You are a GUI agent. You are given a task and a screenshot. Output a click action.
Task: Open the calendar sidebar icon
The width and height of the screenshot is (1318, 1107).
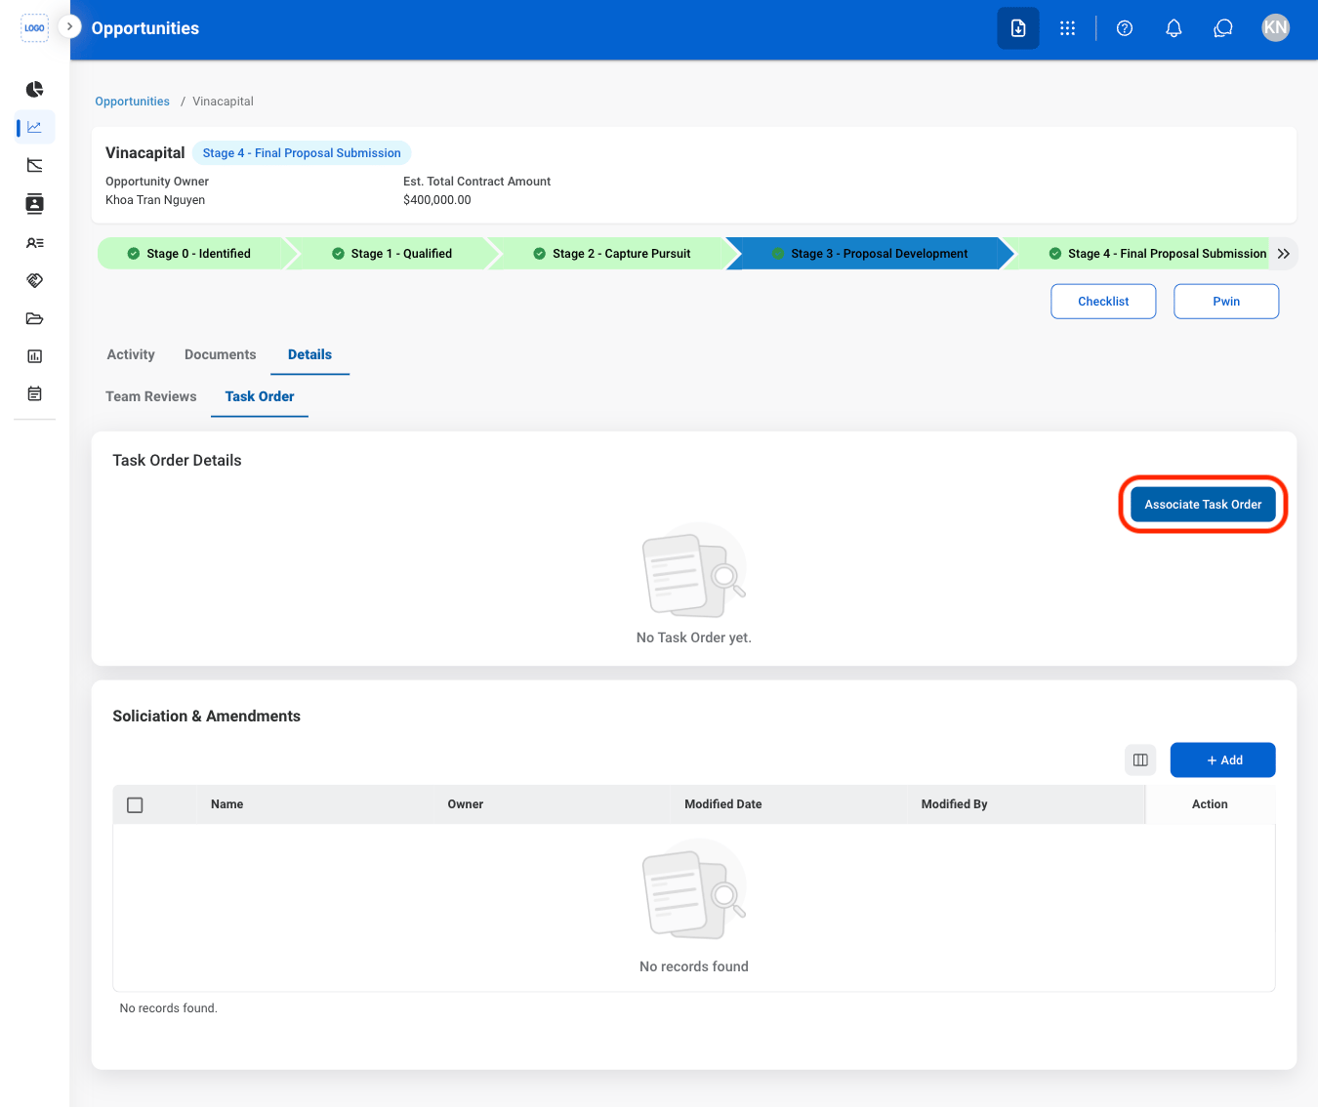tap(35, 394)
